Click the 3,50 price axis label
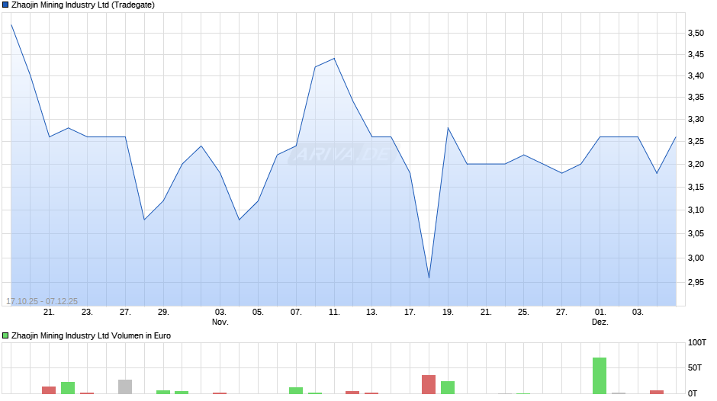The height and width of the screenshot is (401, 717). click(x=696, y=33)
